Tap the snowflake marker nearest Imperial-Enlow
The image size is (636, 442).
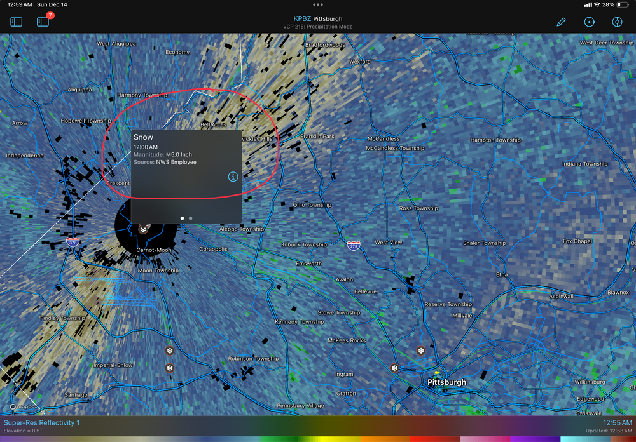coord(170,368)
